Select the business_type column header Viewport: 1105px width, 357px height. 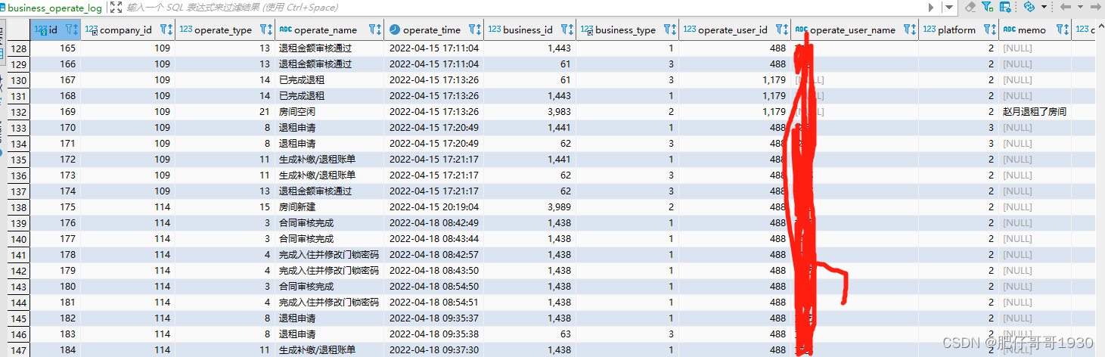tap(625, 30)
